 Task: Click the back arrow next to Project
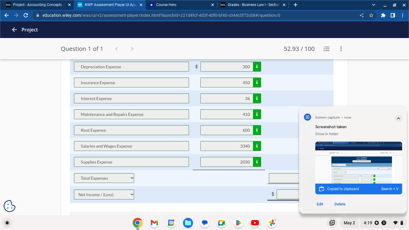pyautogui.click(x=14, y=30)
